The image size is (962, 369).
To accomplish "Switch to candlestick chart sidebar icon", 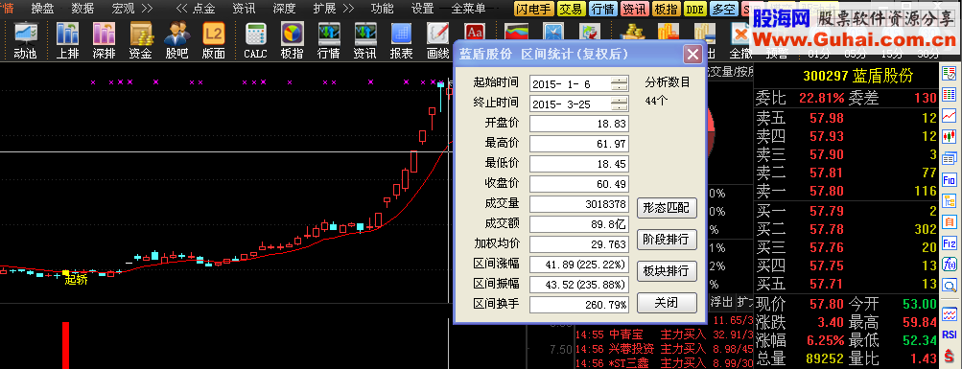I will (950, 136).
